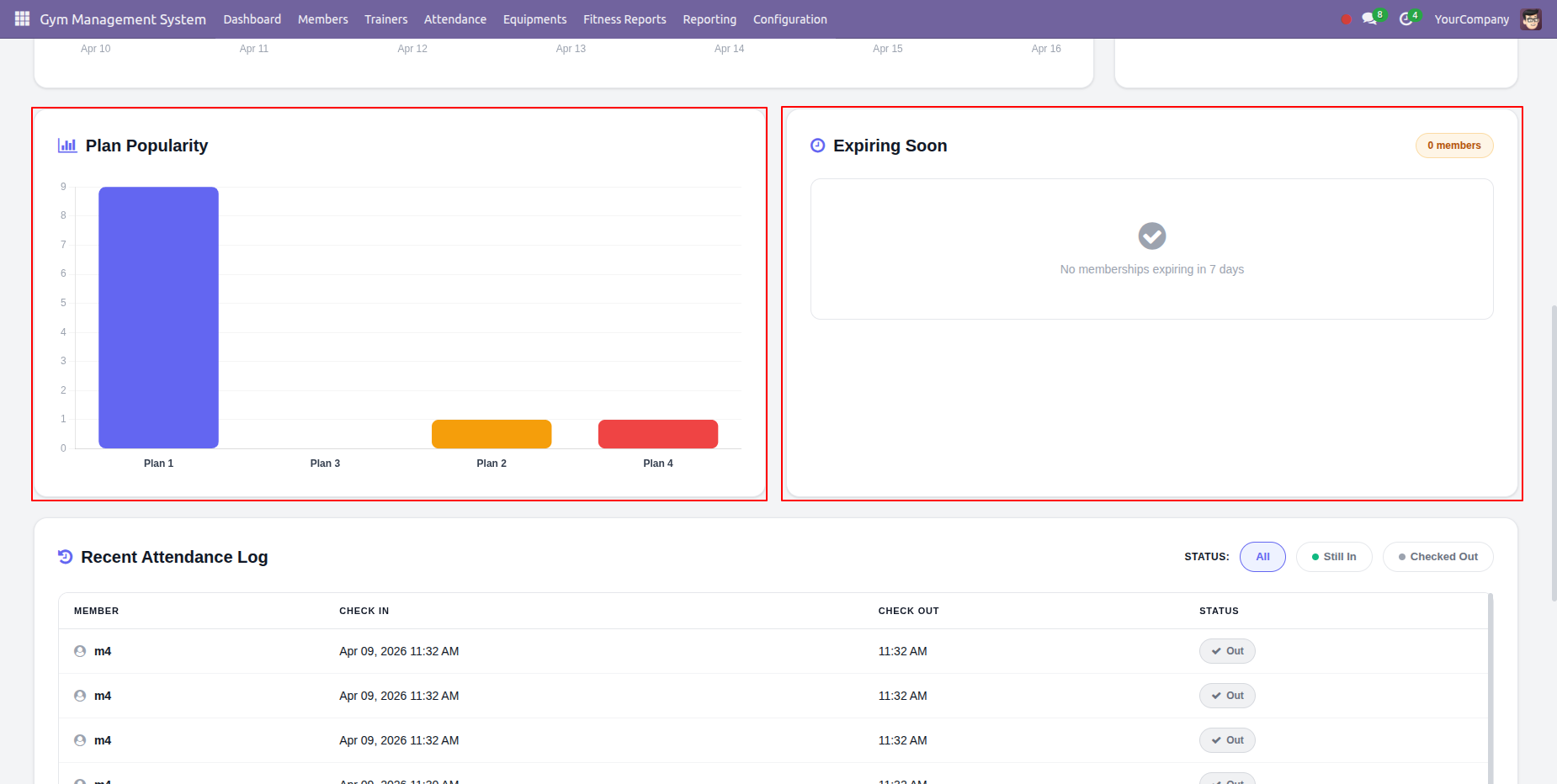The width and height of the screenshot is (1557, 784).
Task: Select the All status filter
Action: (1262, 557)
